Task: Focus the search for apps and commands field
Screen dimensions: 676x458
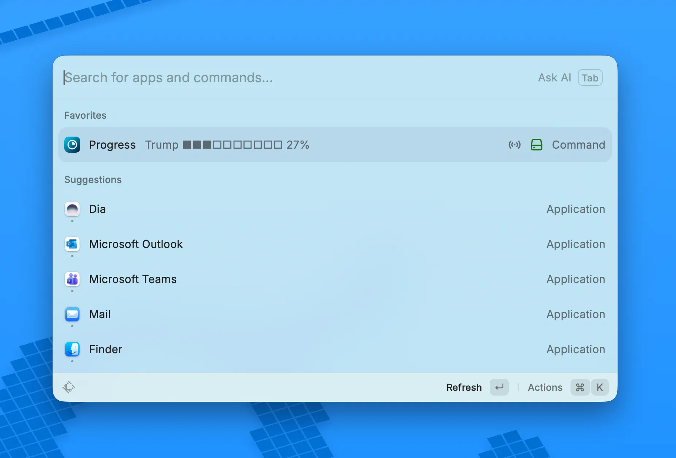Action: coord(292,77)
